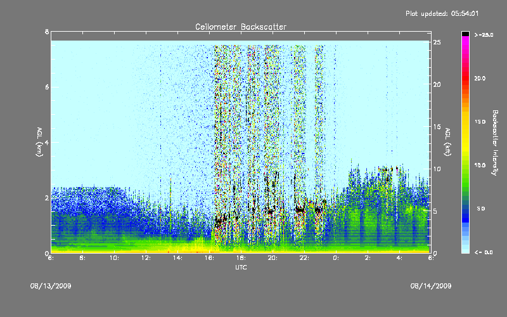Click the 0: midnight label on UTC axis
The image size is (507, 317).
pos(336,258)
